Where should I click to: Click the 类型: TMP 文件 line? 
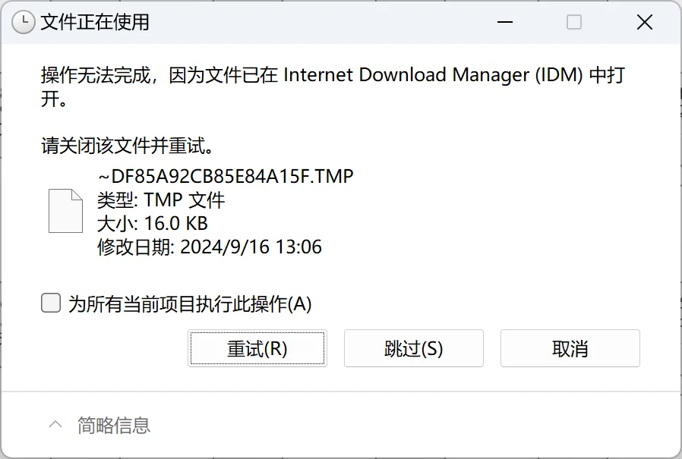(161, 200)
